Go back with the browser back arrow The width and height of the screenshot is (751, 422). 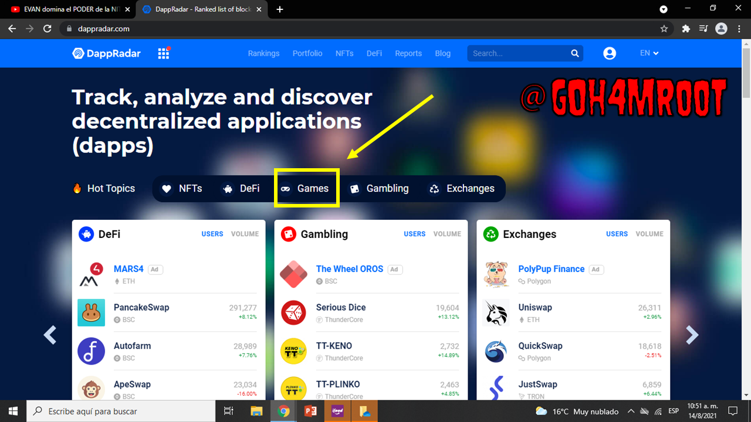(x=12, y=29)
